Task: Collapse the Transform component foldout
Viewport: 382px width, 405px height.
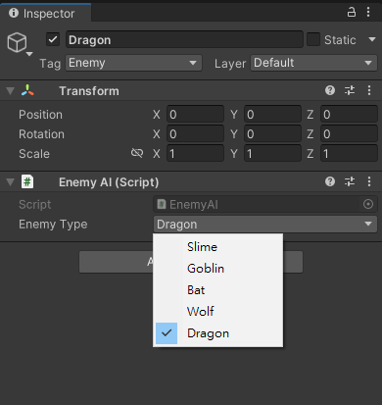Action: (x=11, y=91)
